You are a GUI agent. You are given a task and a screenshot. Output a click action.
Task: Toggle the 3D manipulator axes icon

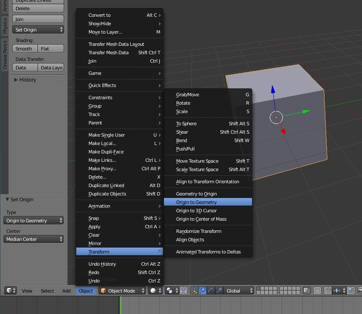(x=194, y=290)
